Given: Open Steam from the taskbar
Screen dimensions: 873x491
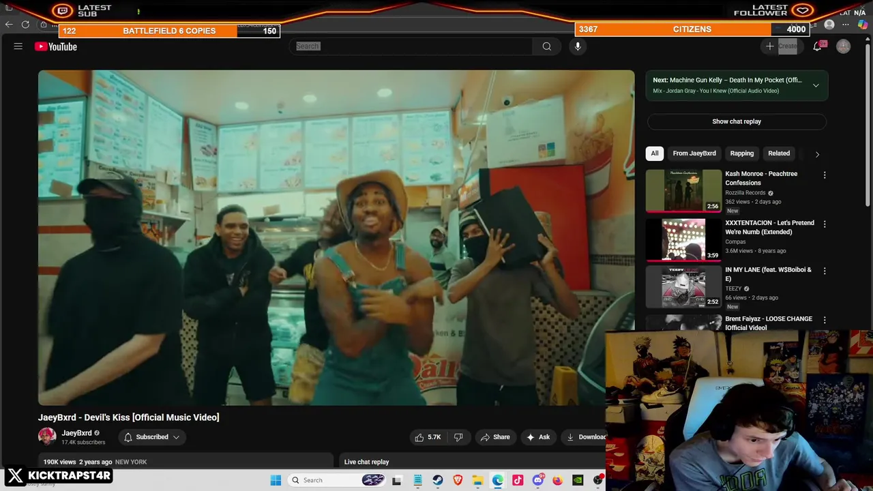Looking at the screenshot, I should [438, 480].
